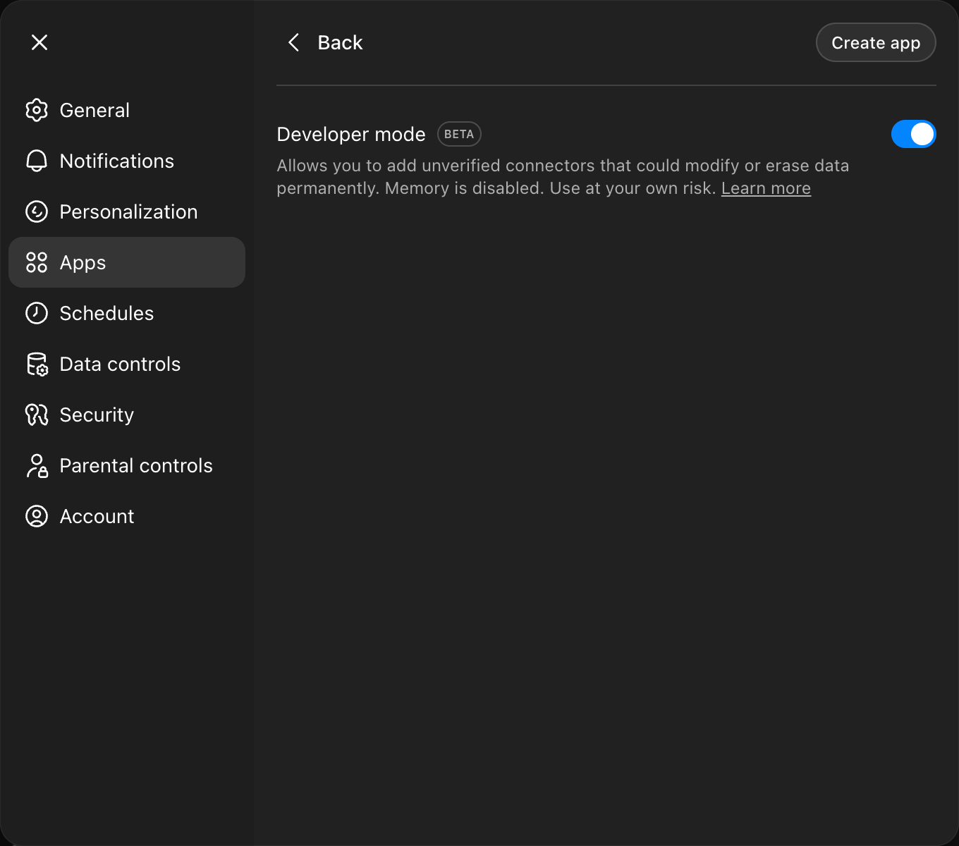The width and height of the screenshot is (959, 846).
Task: Open Schedules using the clock icon
Action: coord(37,313)
